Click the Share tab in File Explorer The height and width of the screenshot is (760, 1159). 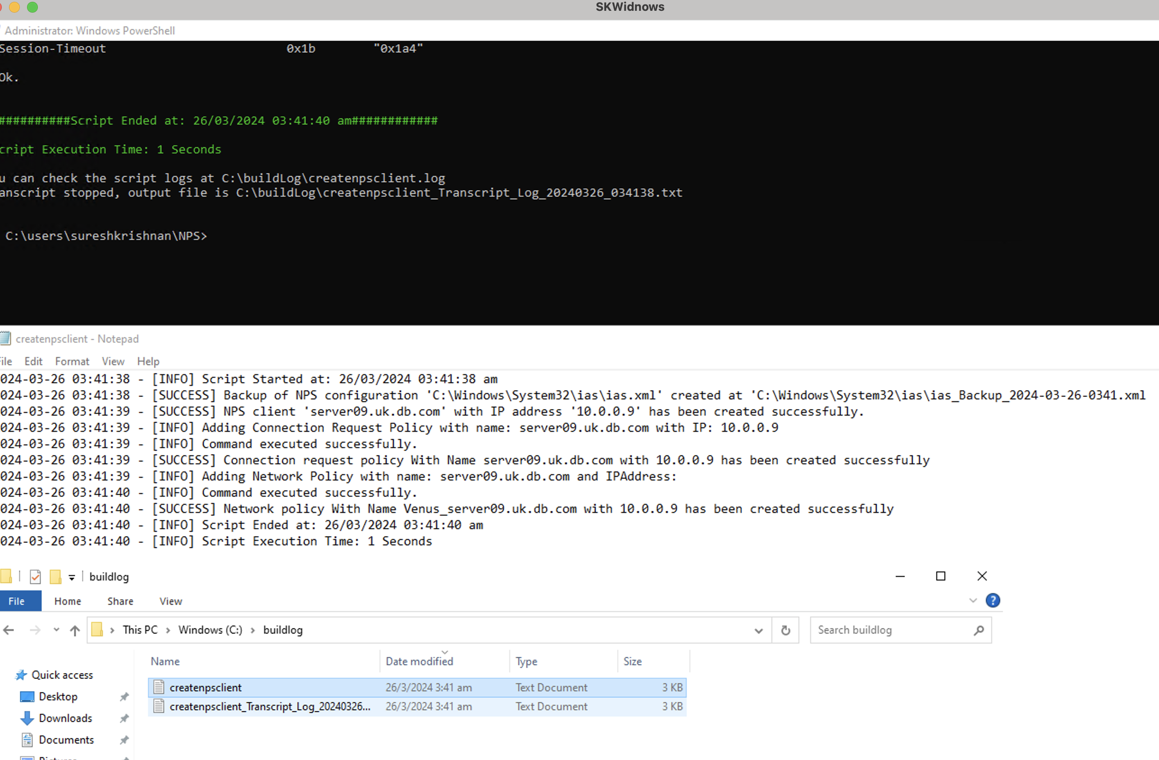pyautogui.click(x=119, y=601)
